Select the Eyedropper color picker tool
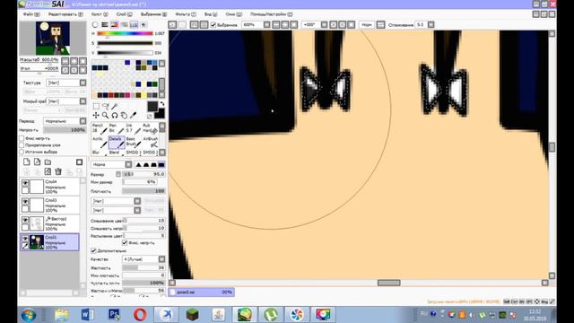The height and width of the screenshot is (323, 574). click(x=134, y=116)
